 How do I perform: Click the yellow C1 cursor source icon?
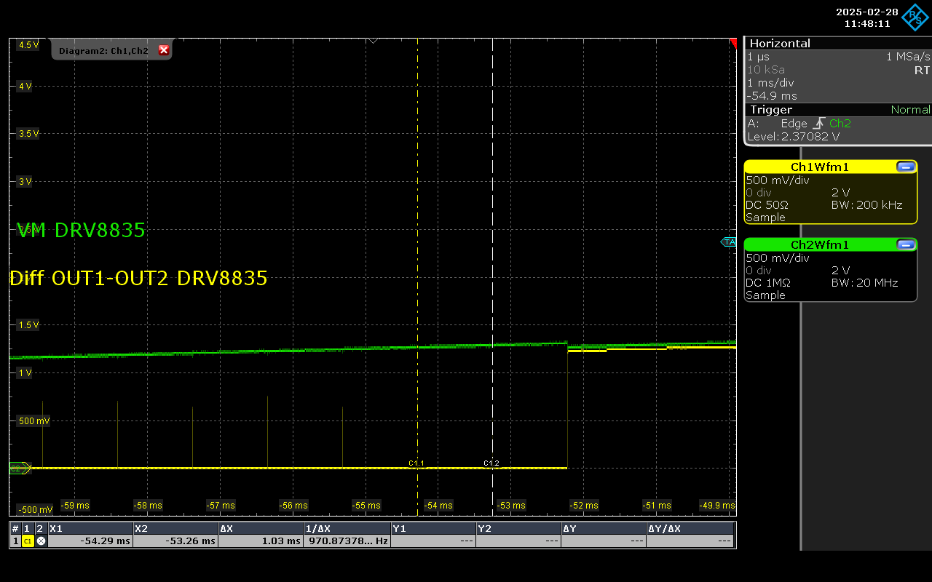[28, 541]
